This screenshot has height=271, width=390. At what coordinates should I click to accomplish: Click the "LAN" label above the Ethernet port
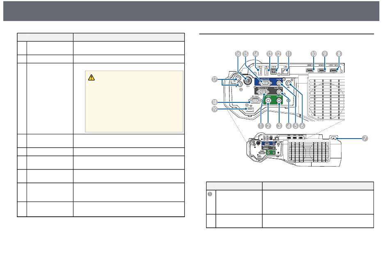tap(285, 67)
